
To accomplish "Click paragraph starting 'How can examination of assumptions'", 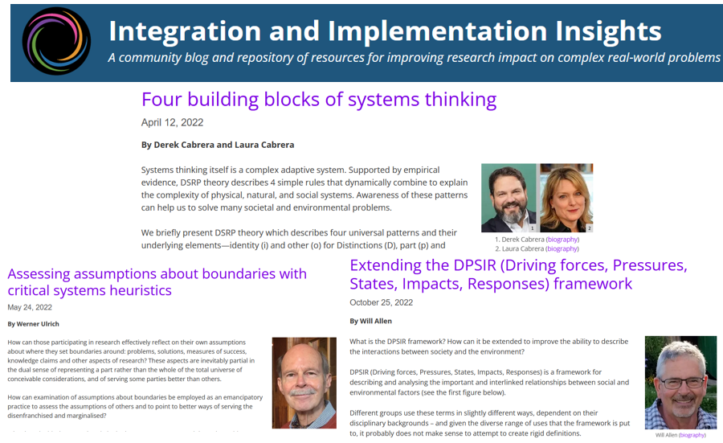I will click(135, 406).
